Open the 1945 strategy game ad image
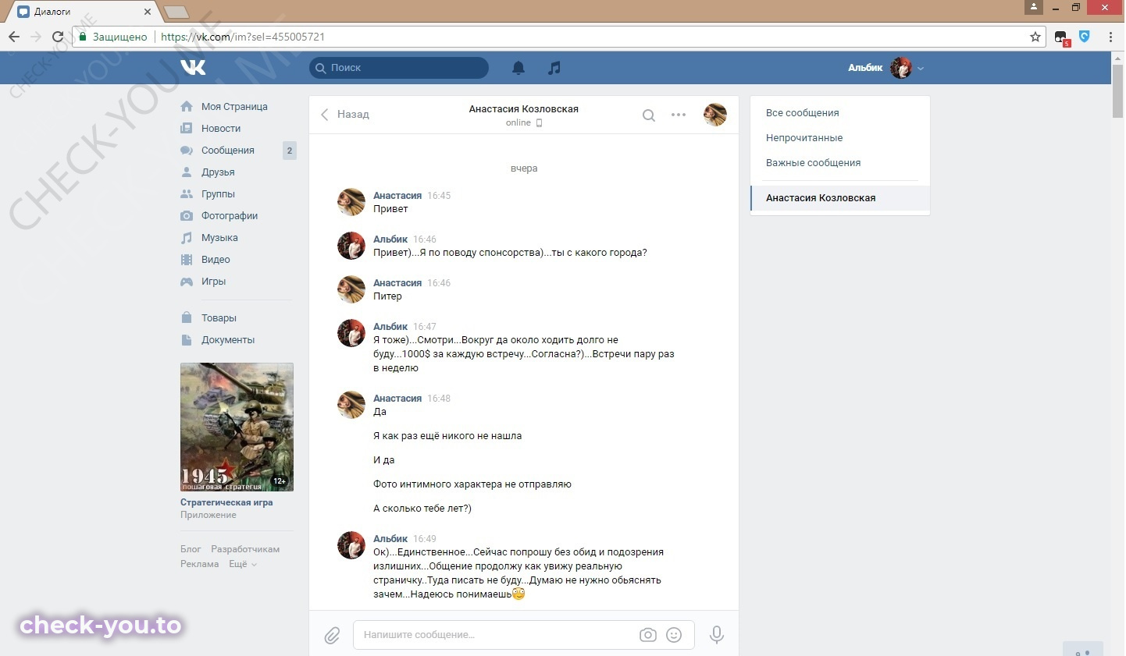 [x=237, y=427]
